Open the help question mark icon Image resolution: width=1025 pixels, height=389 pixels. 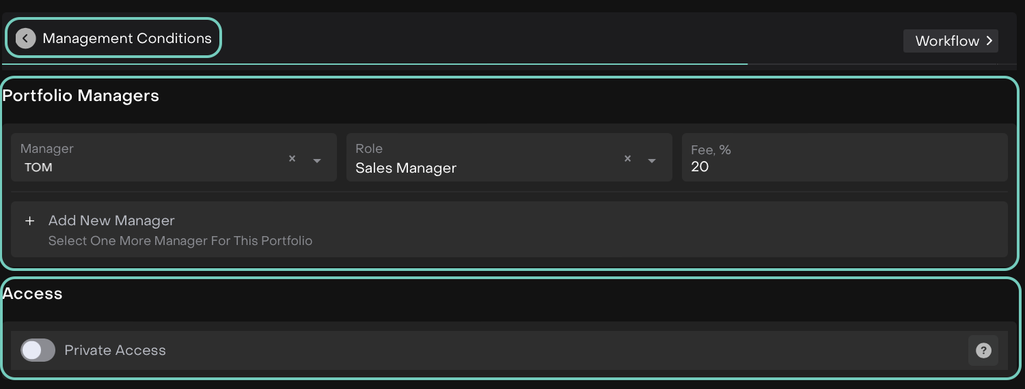point(983,351)
